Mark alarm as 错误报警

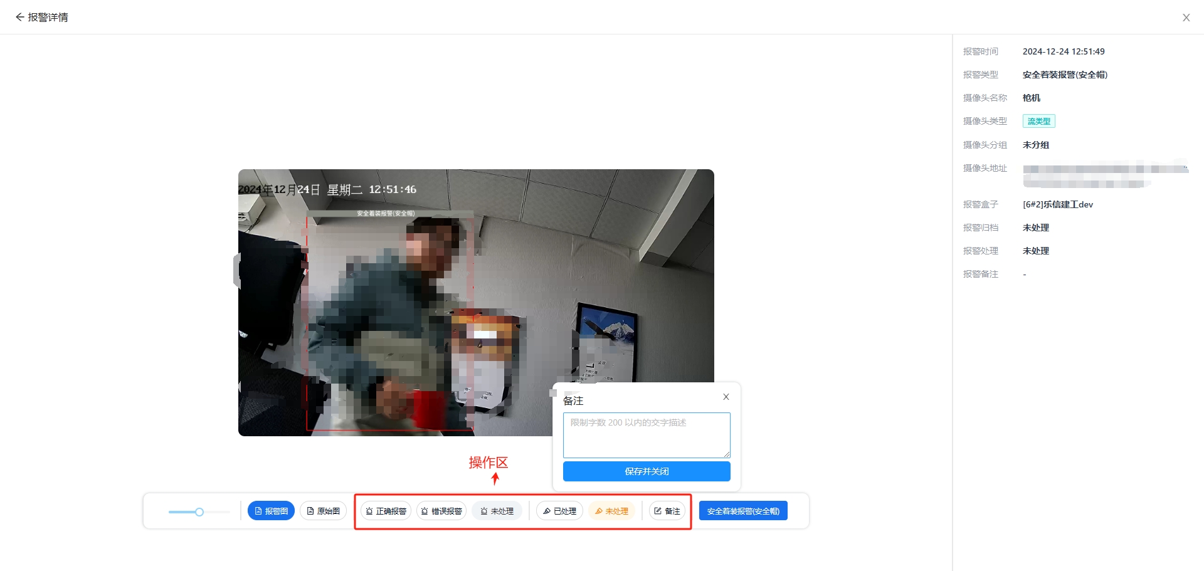441,511
